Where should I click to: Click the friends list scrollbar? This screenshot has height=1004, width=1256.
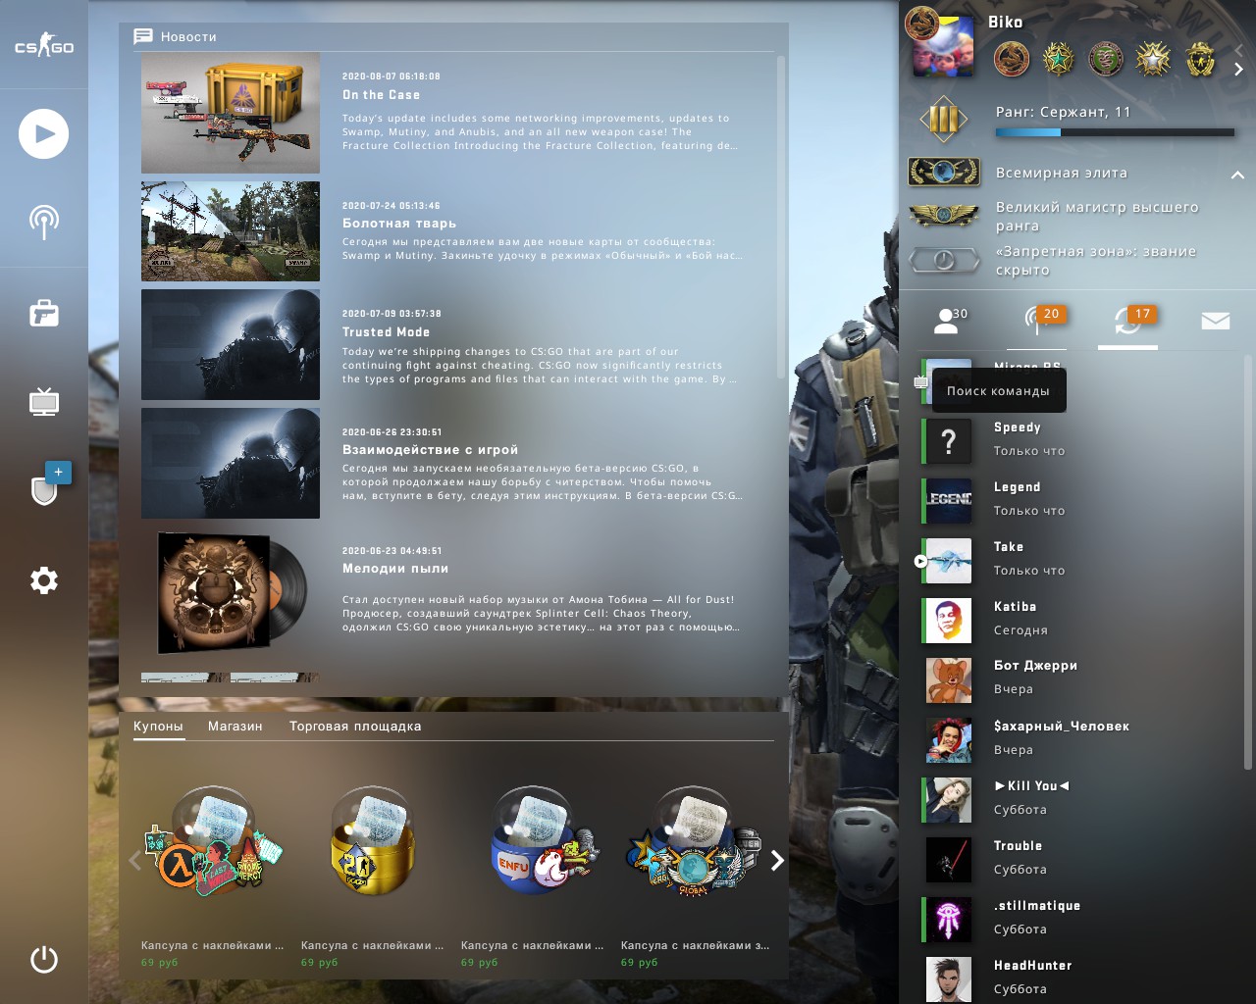pos(1247,564)
